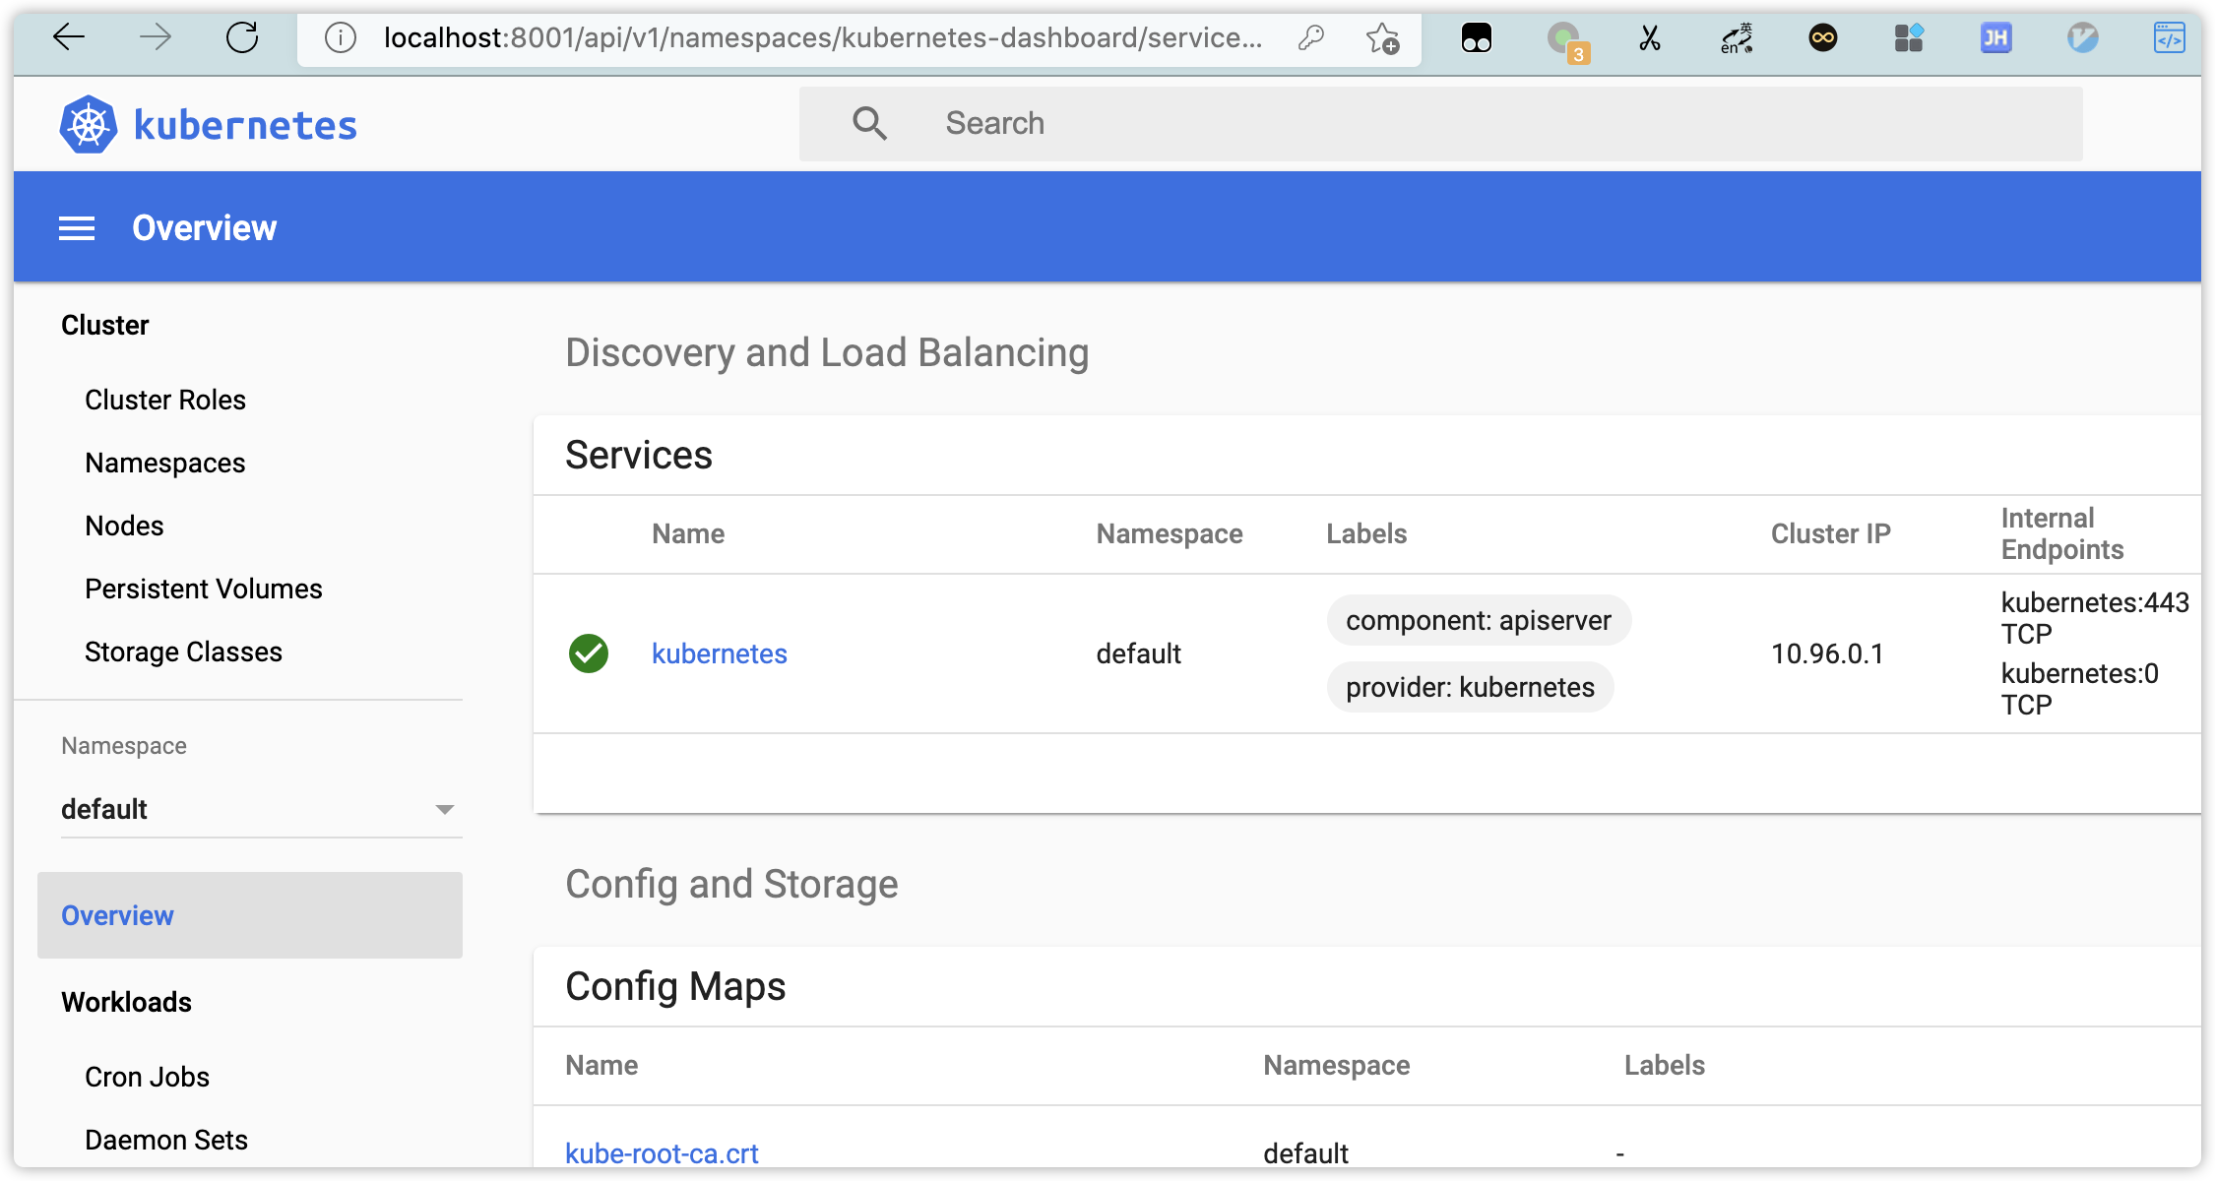Click the Search input field
Image resolution: width=2215 pixels, height=1181 pixels.
[1477, 124]
